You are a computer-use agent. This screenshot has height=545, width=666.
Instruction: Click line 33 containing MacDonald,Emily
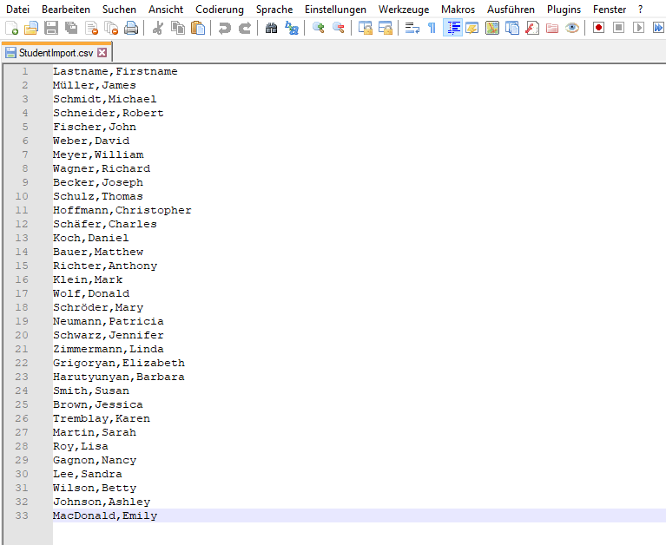105,515
